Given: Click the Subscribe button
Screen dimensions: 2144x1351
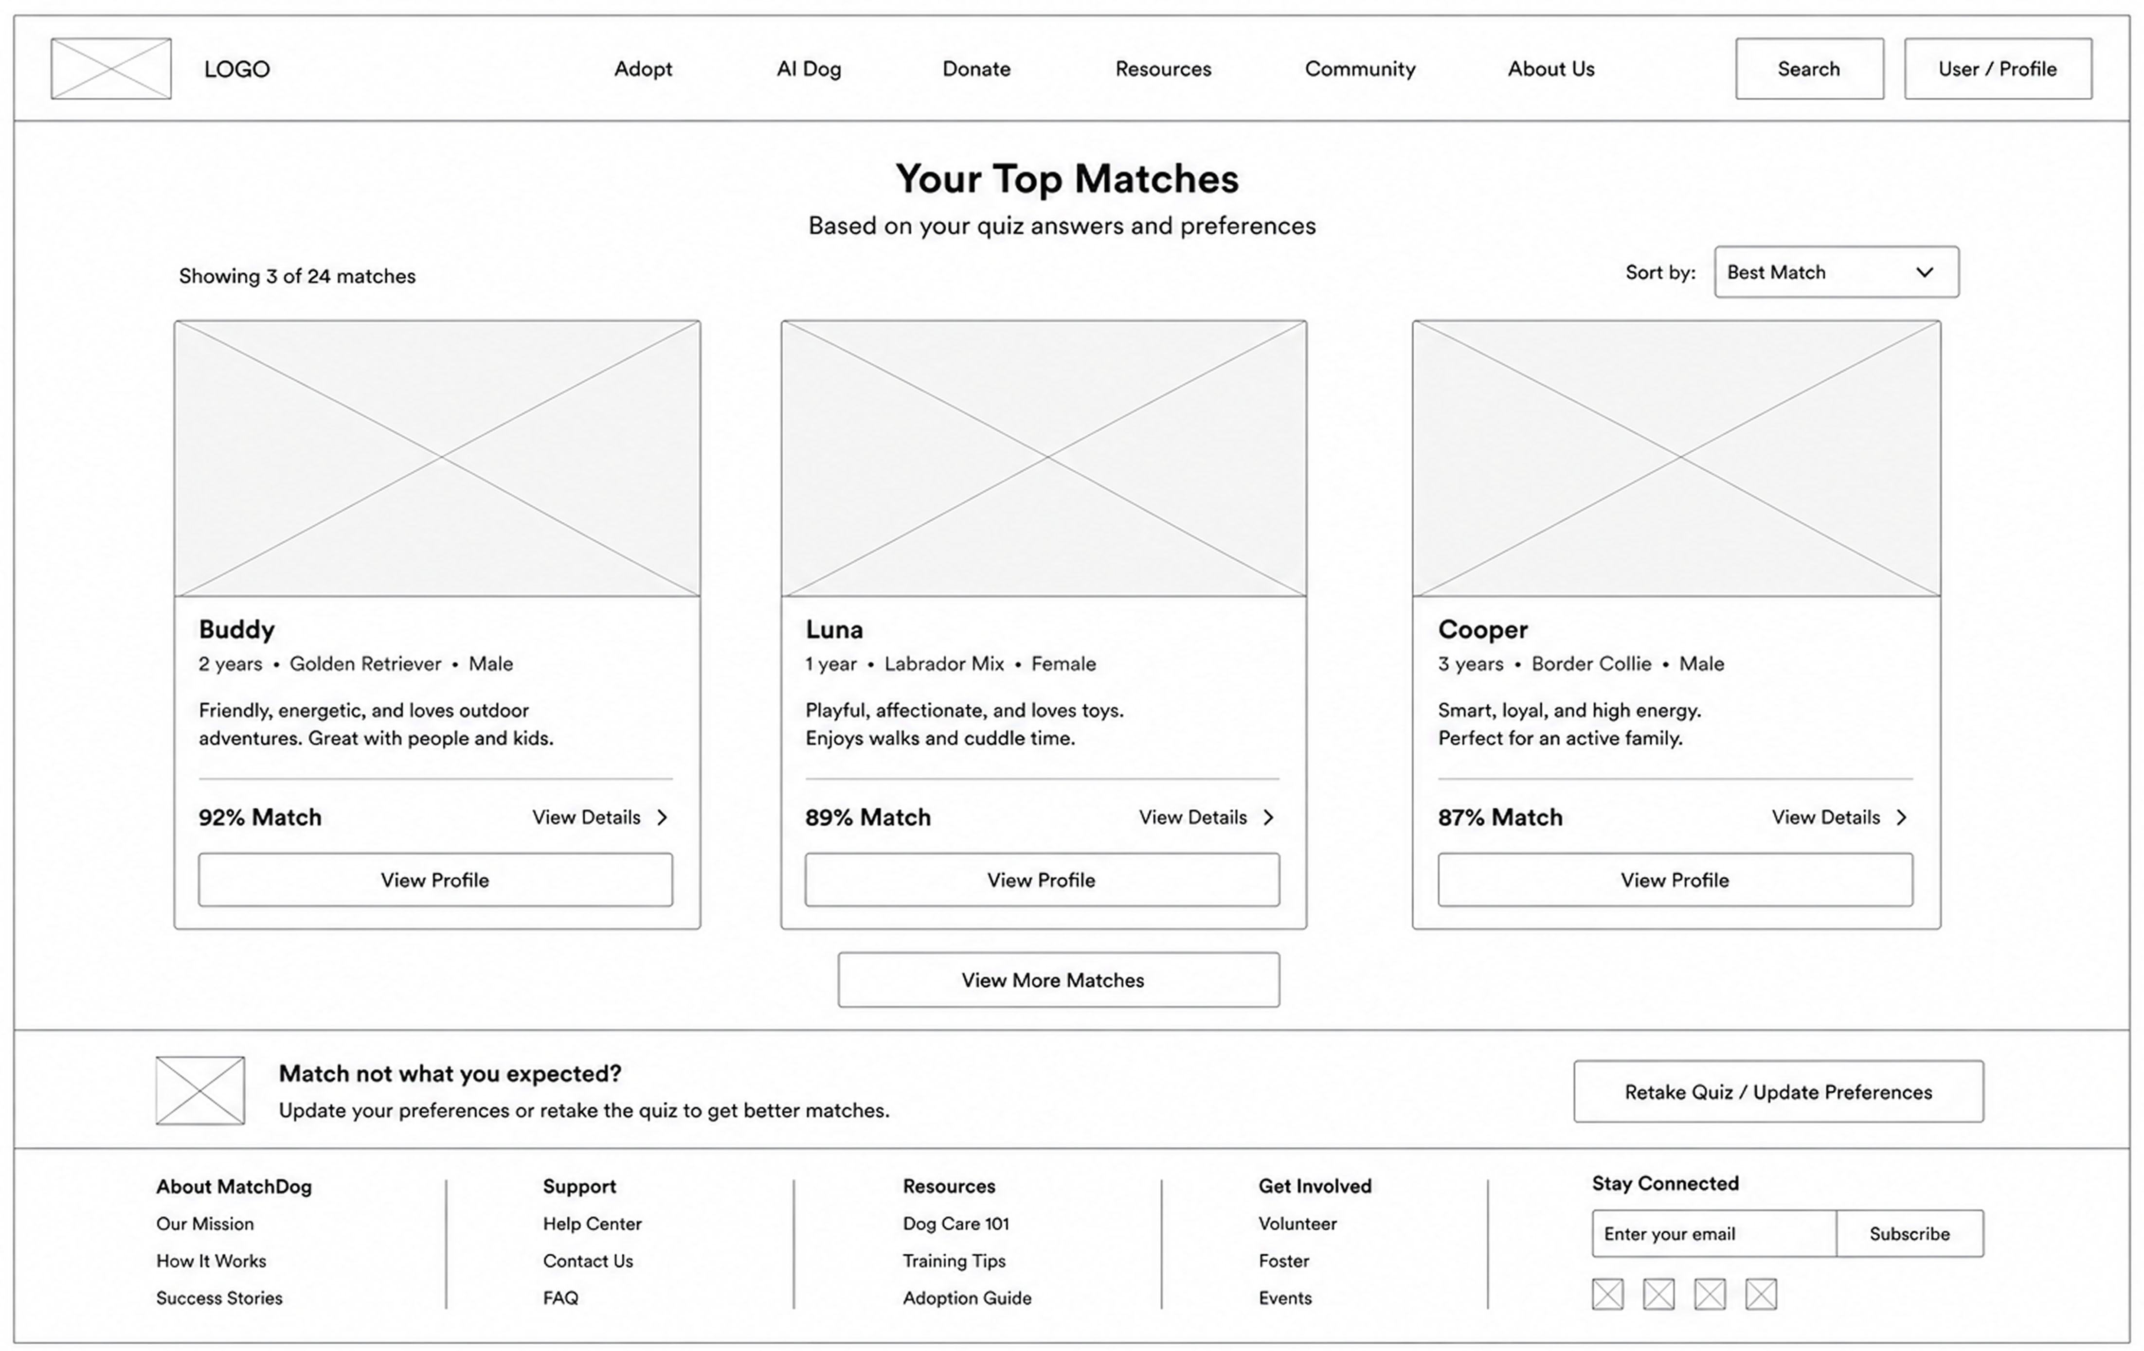Looking at the screenshot, I should pos(1910,1233).
